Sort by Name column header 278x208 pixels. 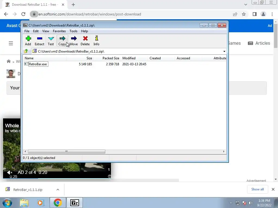tap(45, 58)
